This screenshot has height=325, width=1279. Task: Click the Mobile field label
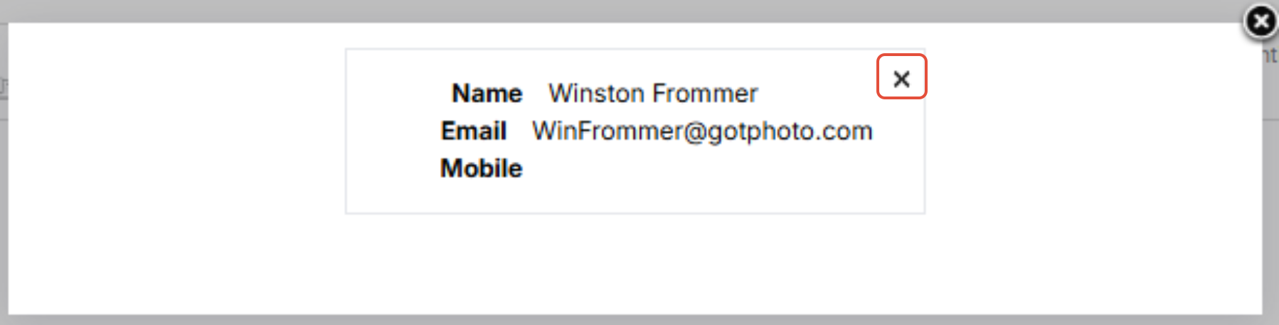482,168
